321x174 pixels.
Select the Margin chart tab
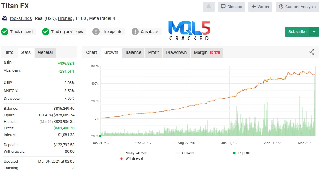point(207,53)
